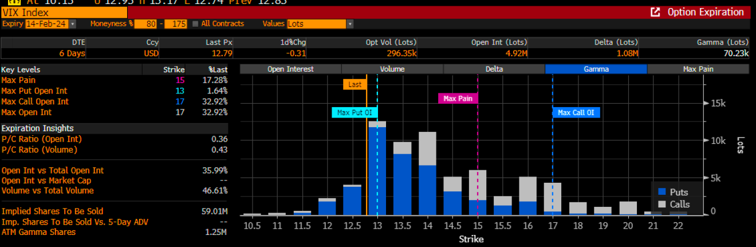
Task: Switch to the Delta tab
Action: (494, 69)
